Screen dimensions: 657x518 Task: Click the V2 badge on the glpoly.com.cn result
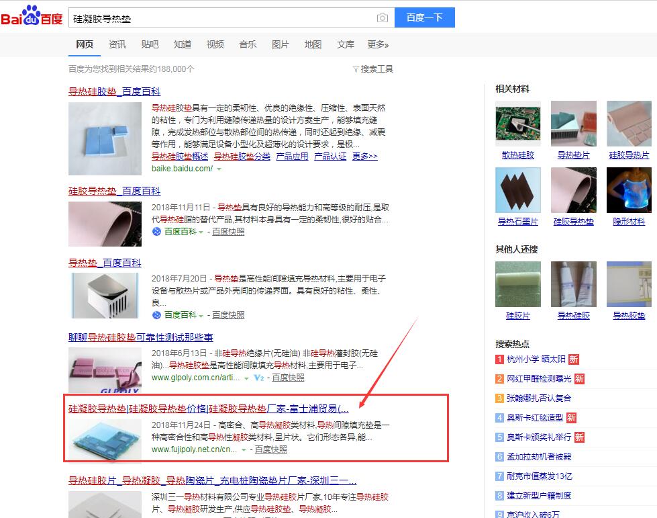coord(258,378)
